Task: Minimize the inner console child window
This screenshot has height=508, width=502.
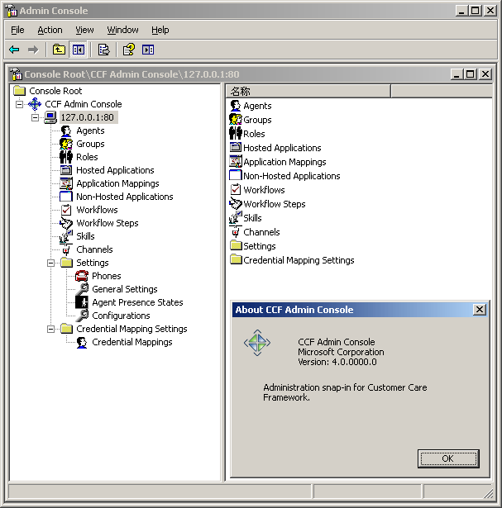Action: tap(457, 74)
